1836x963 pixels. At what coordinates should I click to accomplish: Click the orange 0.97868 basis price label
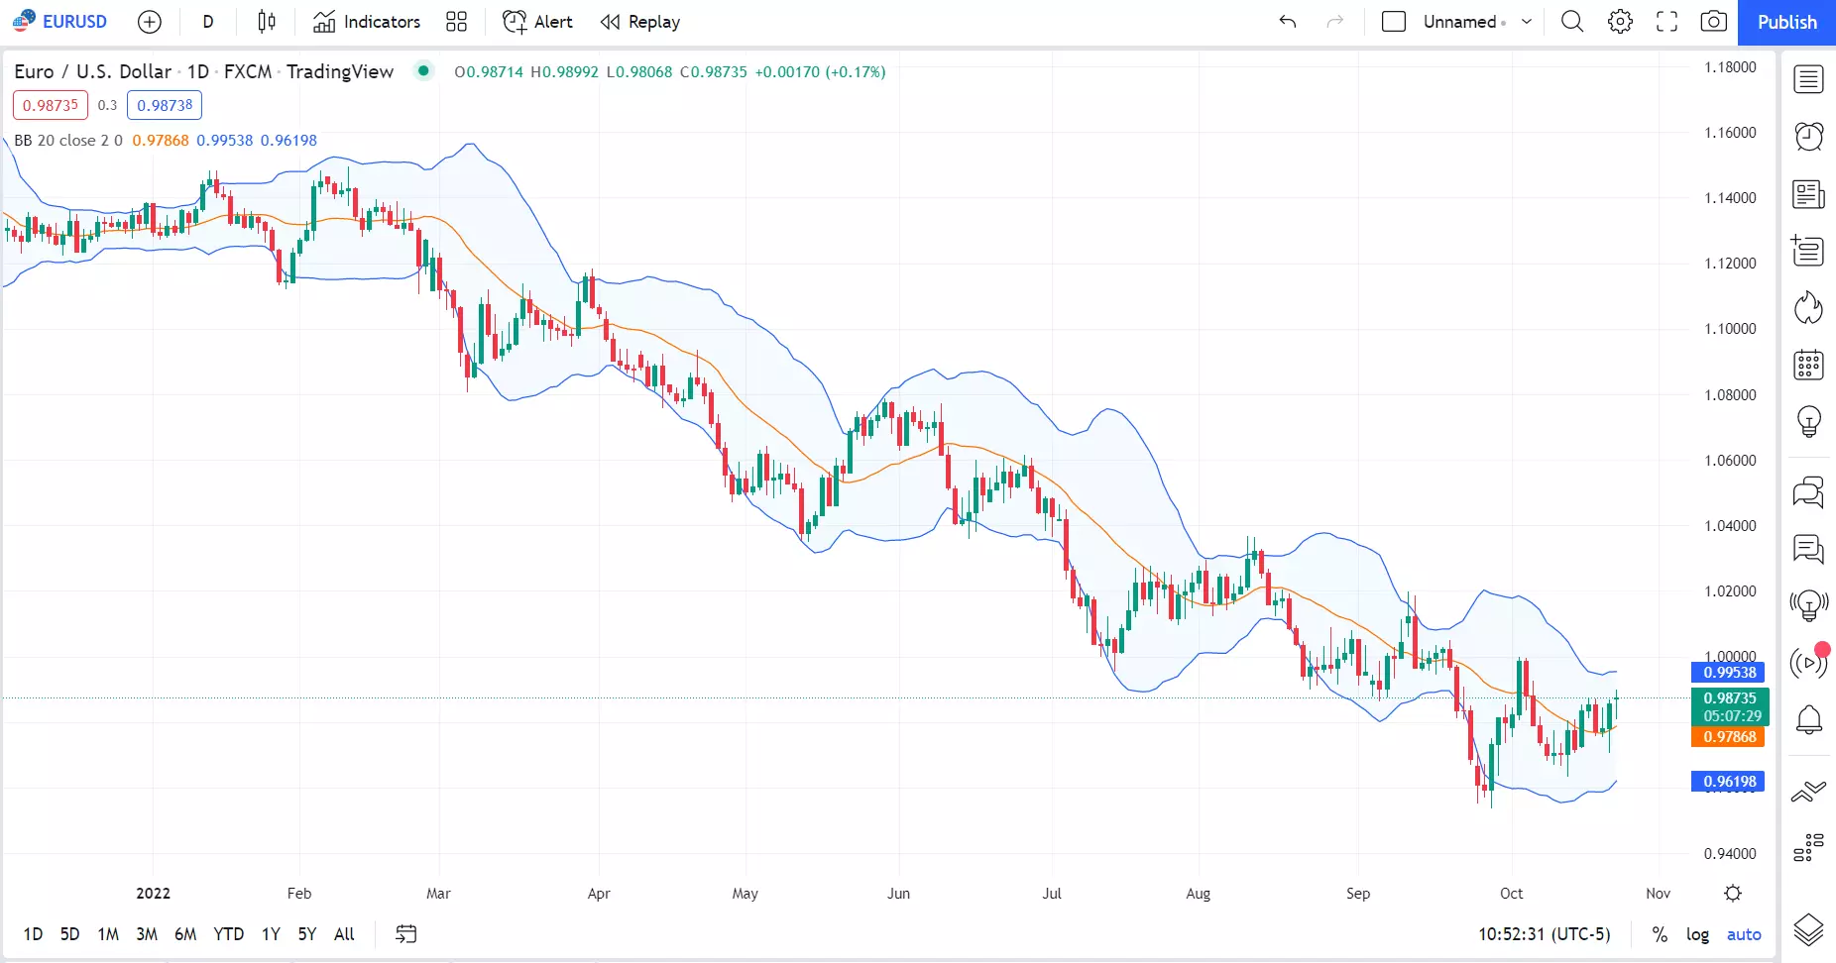1728,737
